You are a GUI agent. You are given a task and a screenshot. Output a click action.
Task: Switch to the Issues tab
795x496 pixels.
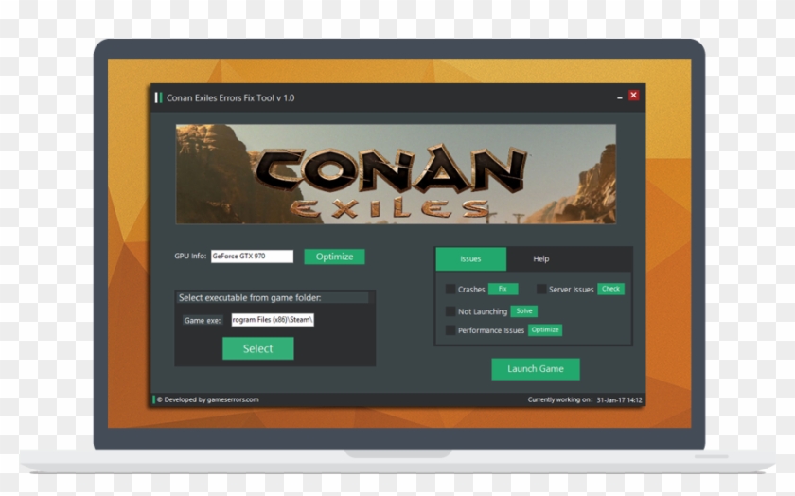(470, 259)
